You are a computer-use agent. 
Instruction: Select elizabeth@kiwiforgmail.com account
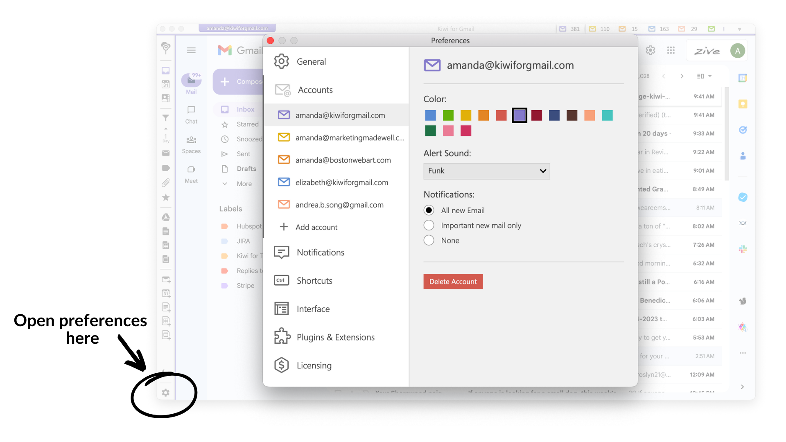pos(336,182)
